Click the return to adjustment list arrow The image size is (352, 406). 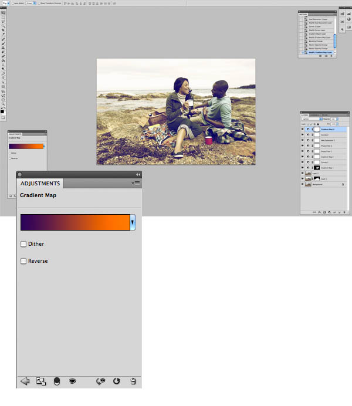click(25, 381)
